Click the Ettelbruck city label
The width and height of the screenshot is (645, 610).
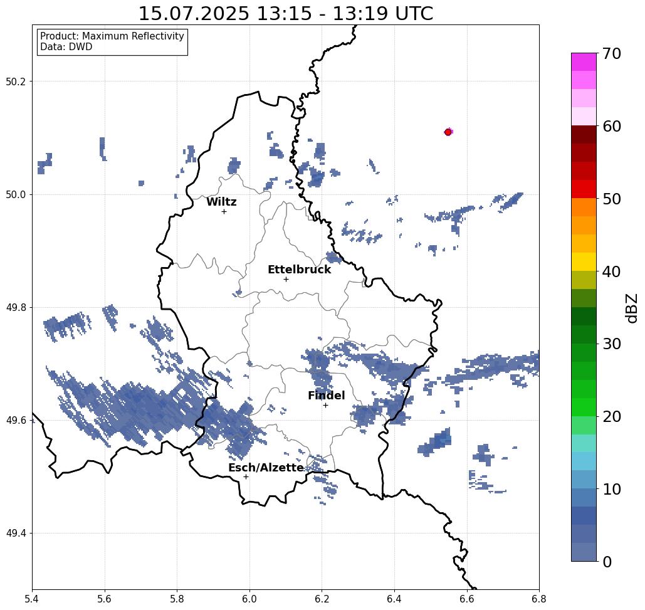point(299,270)
